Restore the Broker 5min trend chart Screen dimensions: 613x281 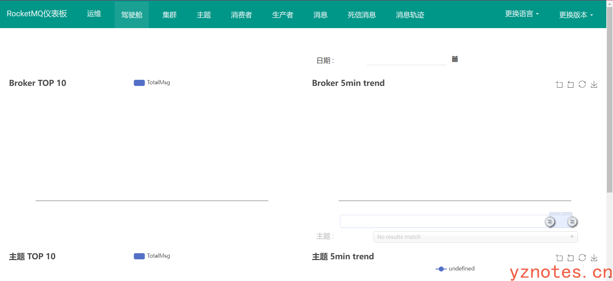coord(582,84)
